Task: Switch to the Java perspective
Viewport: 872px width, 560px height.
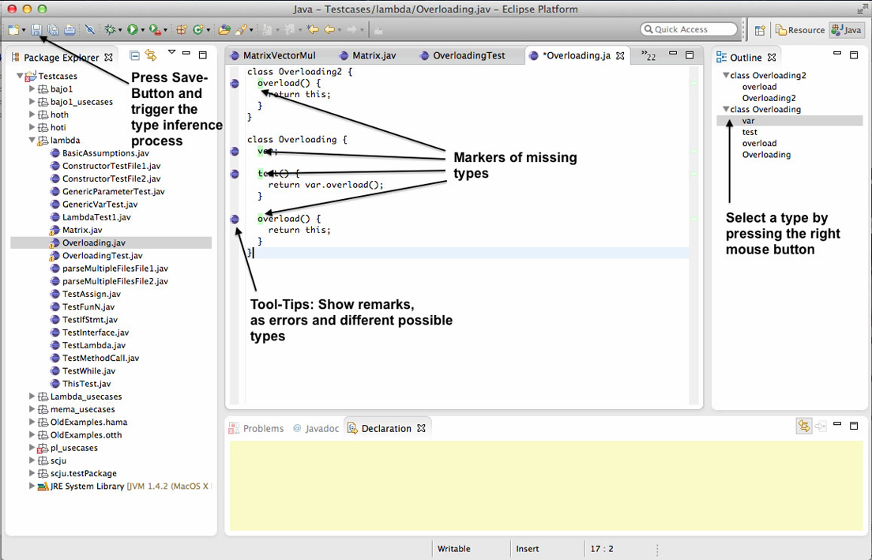Action: [846, 30]
